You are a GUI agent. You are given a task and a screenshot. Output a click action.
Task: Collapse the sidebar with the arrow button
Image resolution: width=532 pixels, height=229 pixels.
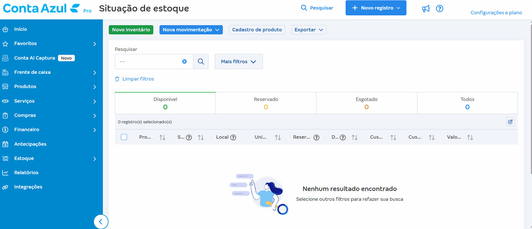pos(101,222)
